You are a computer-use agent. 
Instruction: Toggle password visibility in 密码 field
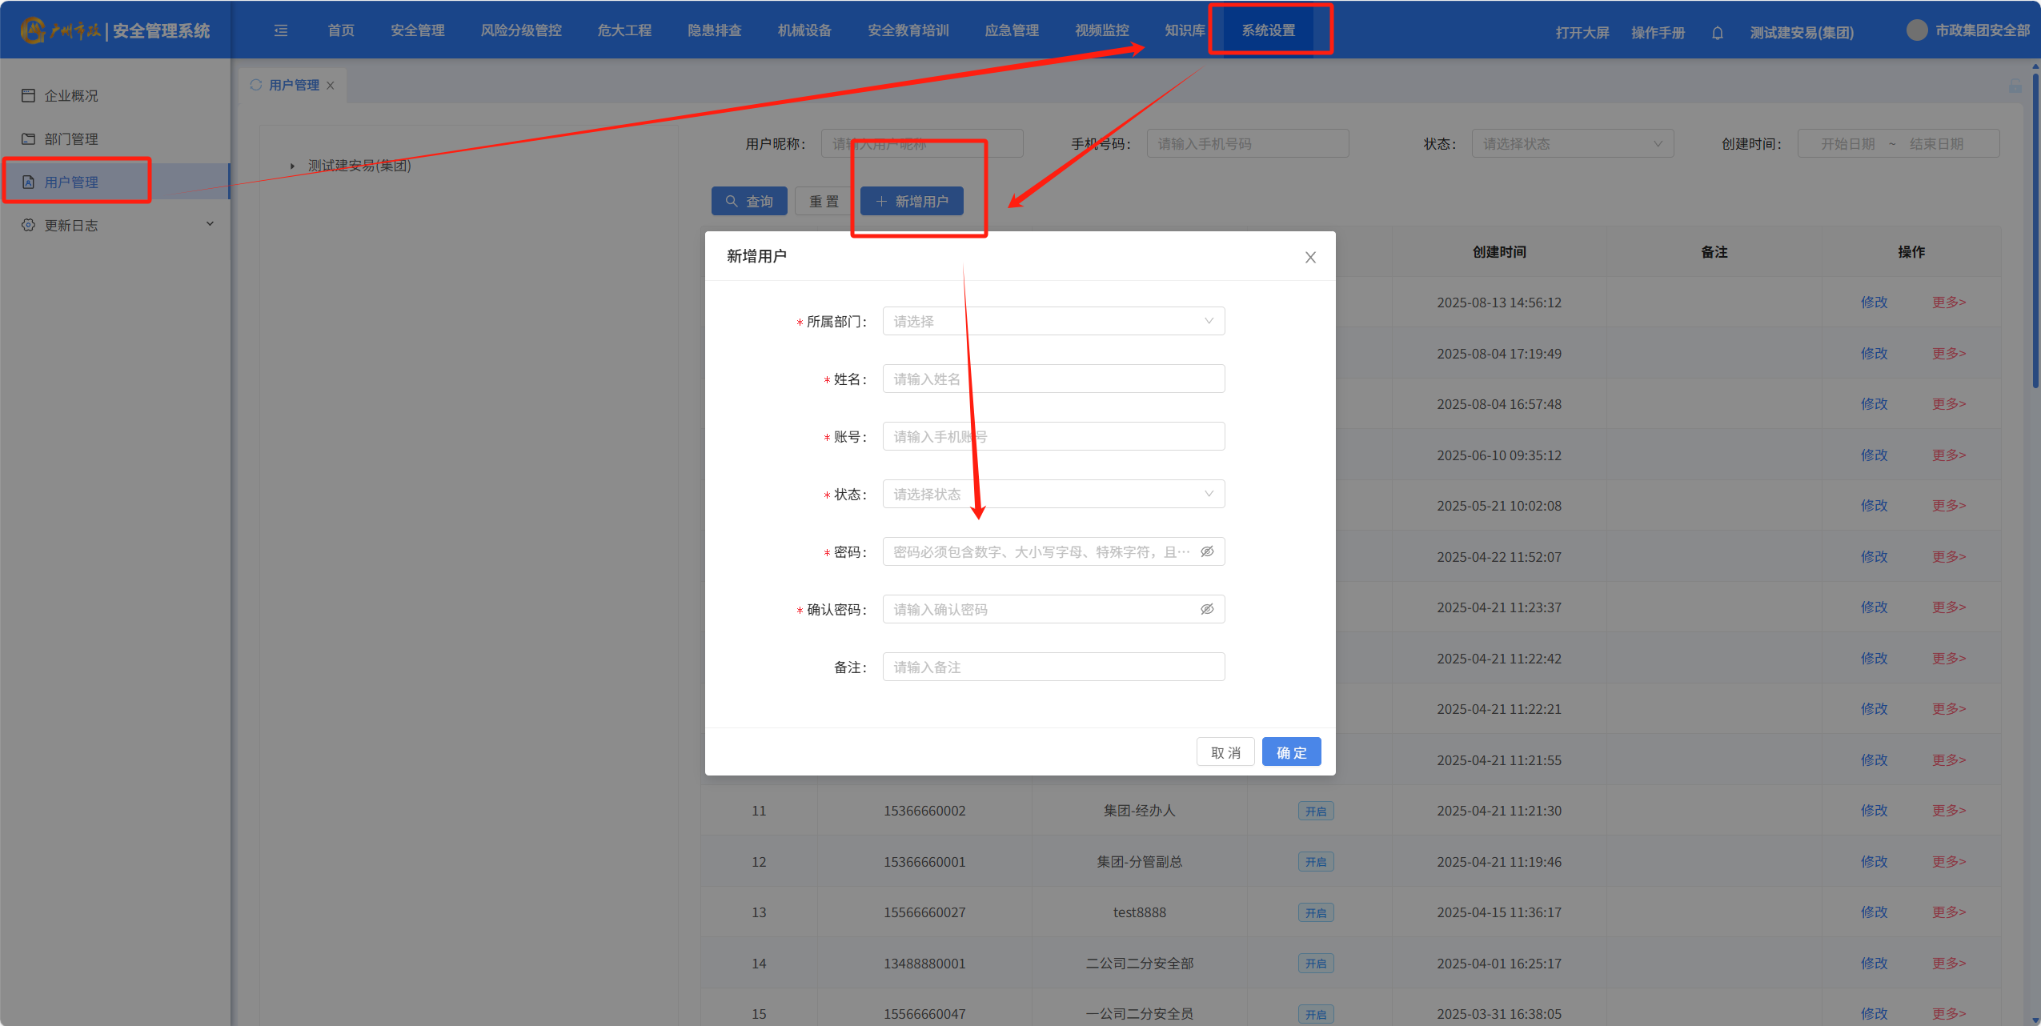click(1207, 551)
